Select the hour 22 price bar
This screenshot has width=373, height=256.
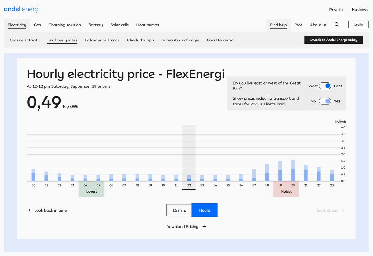[x=319, y=174]
